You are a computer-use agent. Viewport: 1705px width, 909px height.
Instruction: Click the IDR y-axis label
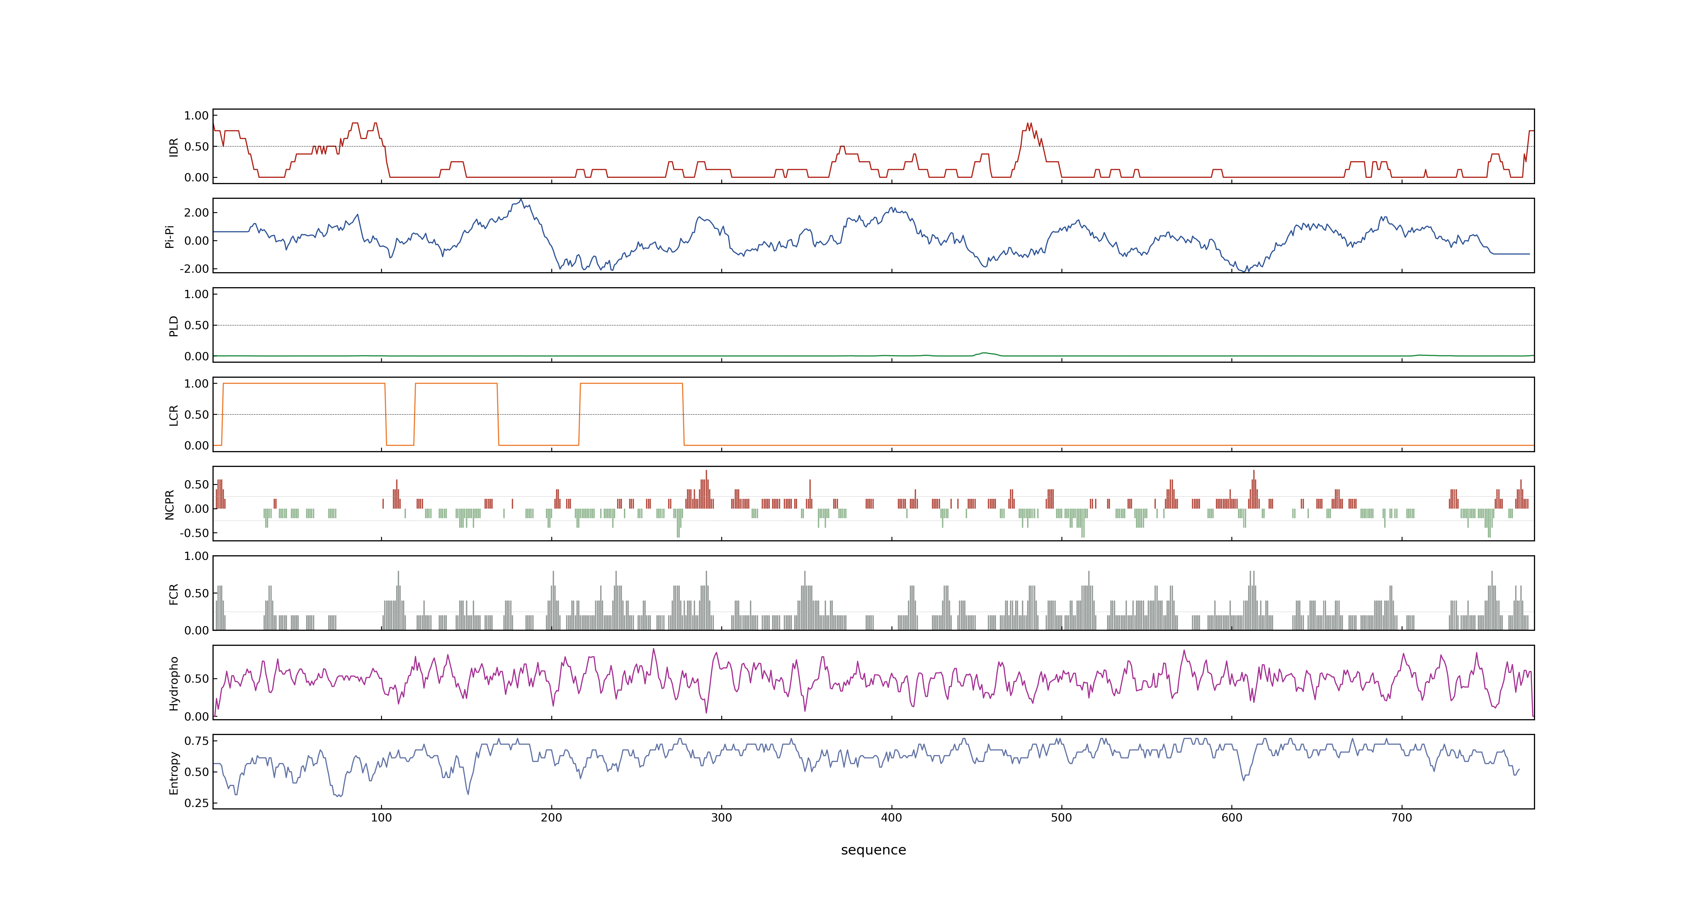174,147
